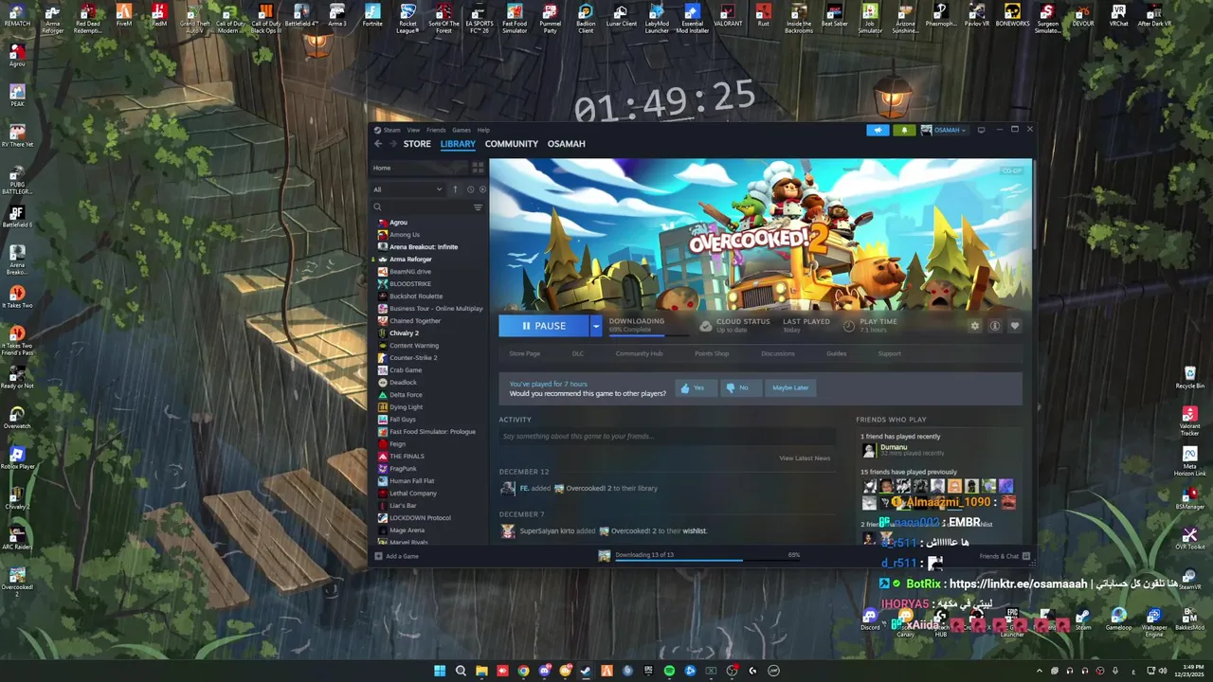
Task: Open View menu in Steam
Action: click(x=413, y=130)
